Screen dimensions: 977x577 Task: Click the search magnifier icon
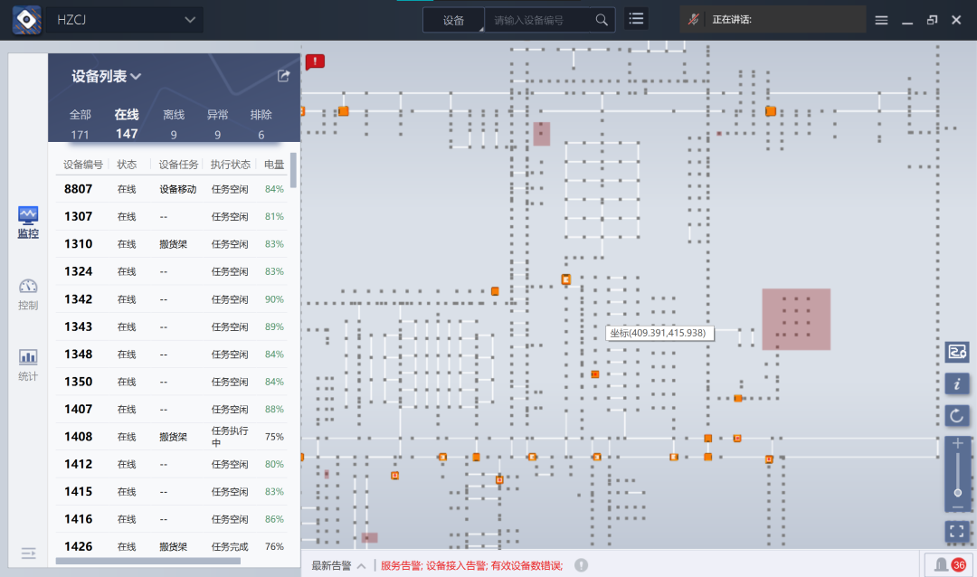[602, 20]
